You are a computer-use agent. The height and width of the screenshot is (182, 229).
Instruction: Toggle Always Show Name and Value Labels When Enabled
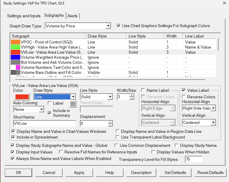(13, 158)
